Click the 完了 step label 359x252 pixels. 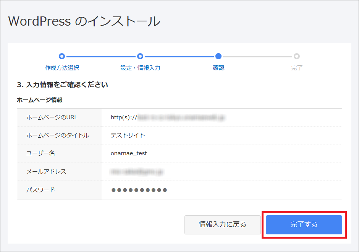[x=297, y=68]
